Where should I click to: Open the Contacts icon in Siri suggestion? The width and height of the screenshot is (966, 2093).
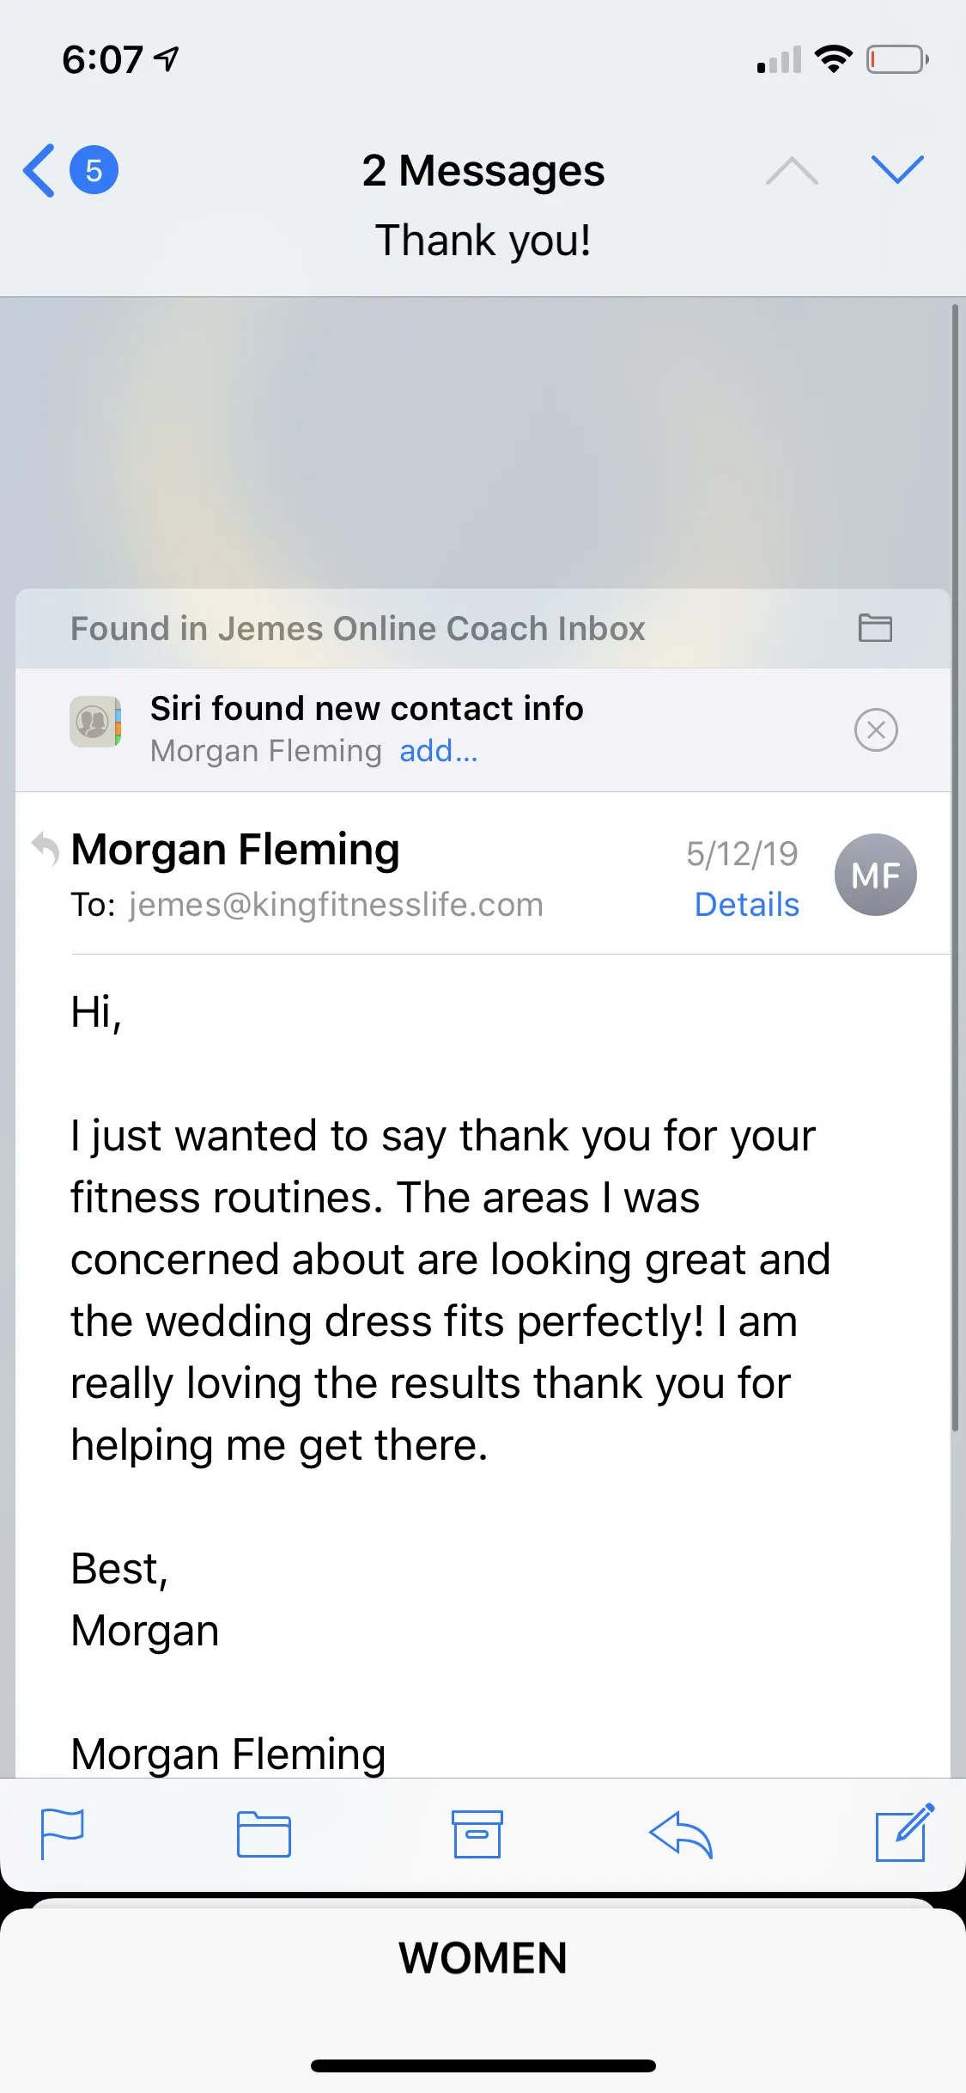coord(95,722)
